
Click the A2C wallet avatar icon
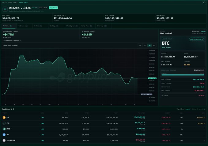(5, 9)
